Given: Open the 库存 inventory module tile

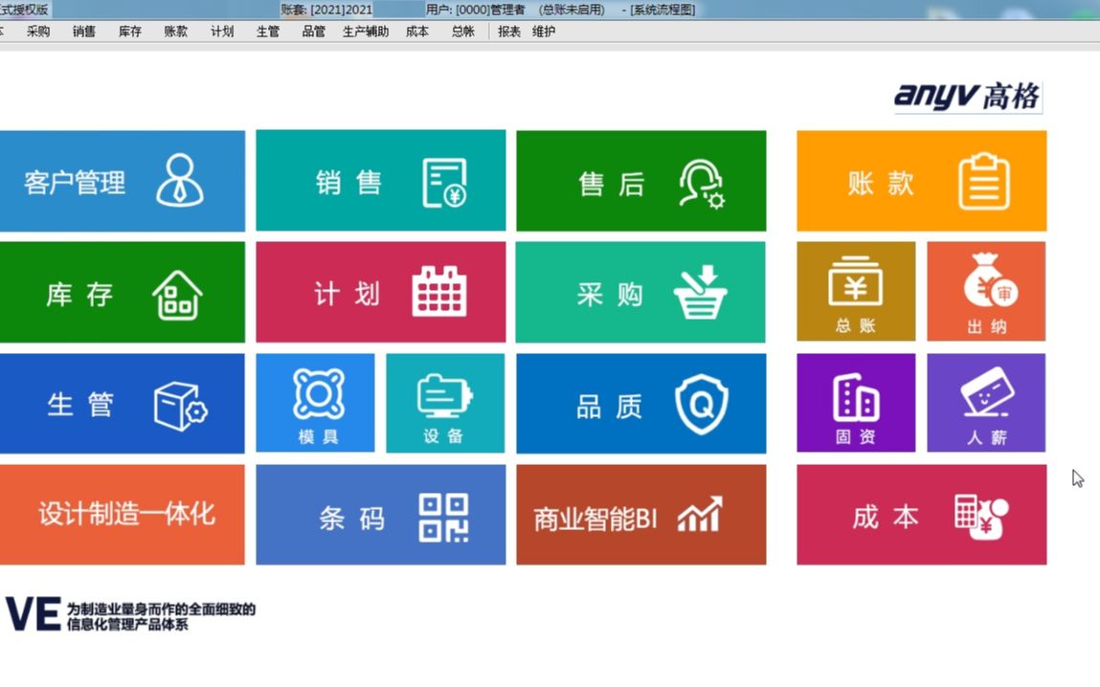Looking at the screenshot, I should [x=123, y=292].
